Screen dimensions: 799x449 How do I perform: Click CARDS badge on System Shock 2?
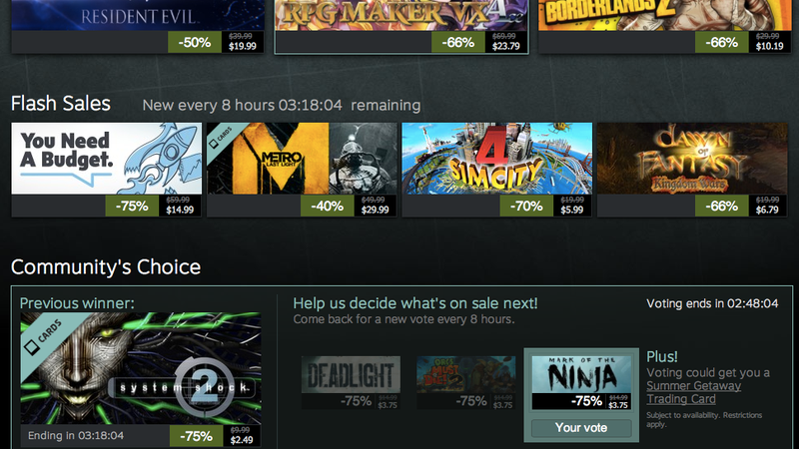pos(43,336)
